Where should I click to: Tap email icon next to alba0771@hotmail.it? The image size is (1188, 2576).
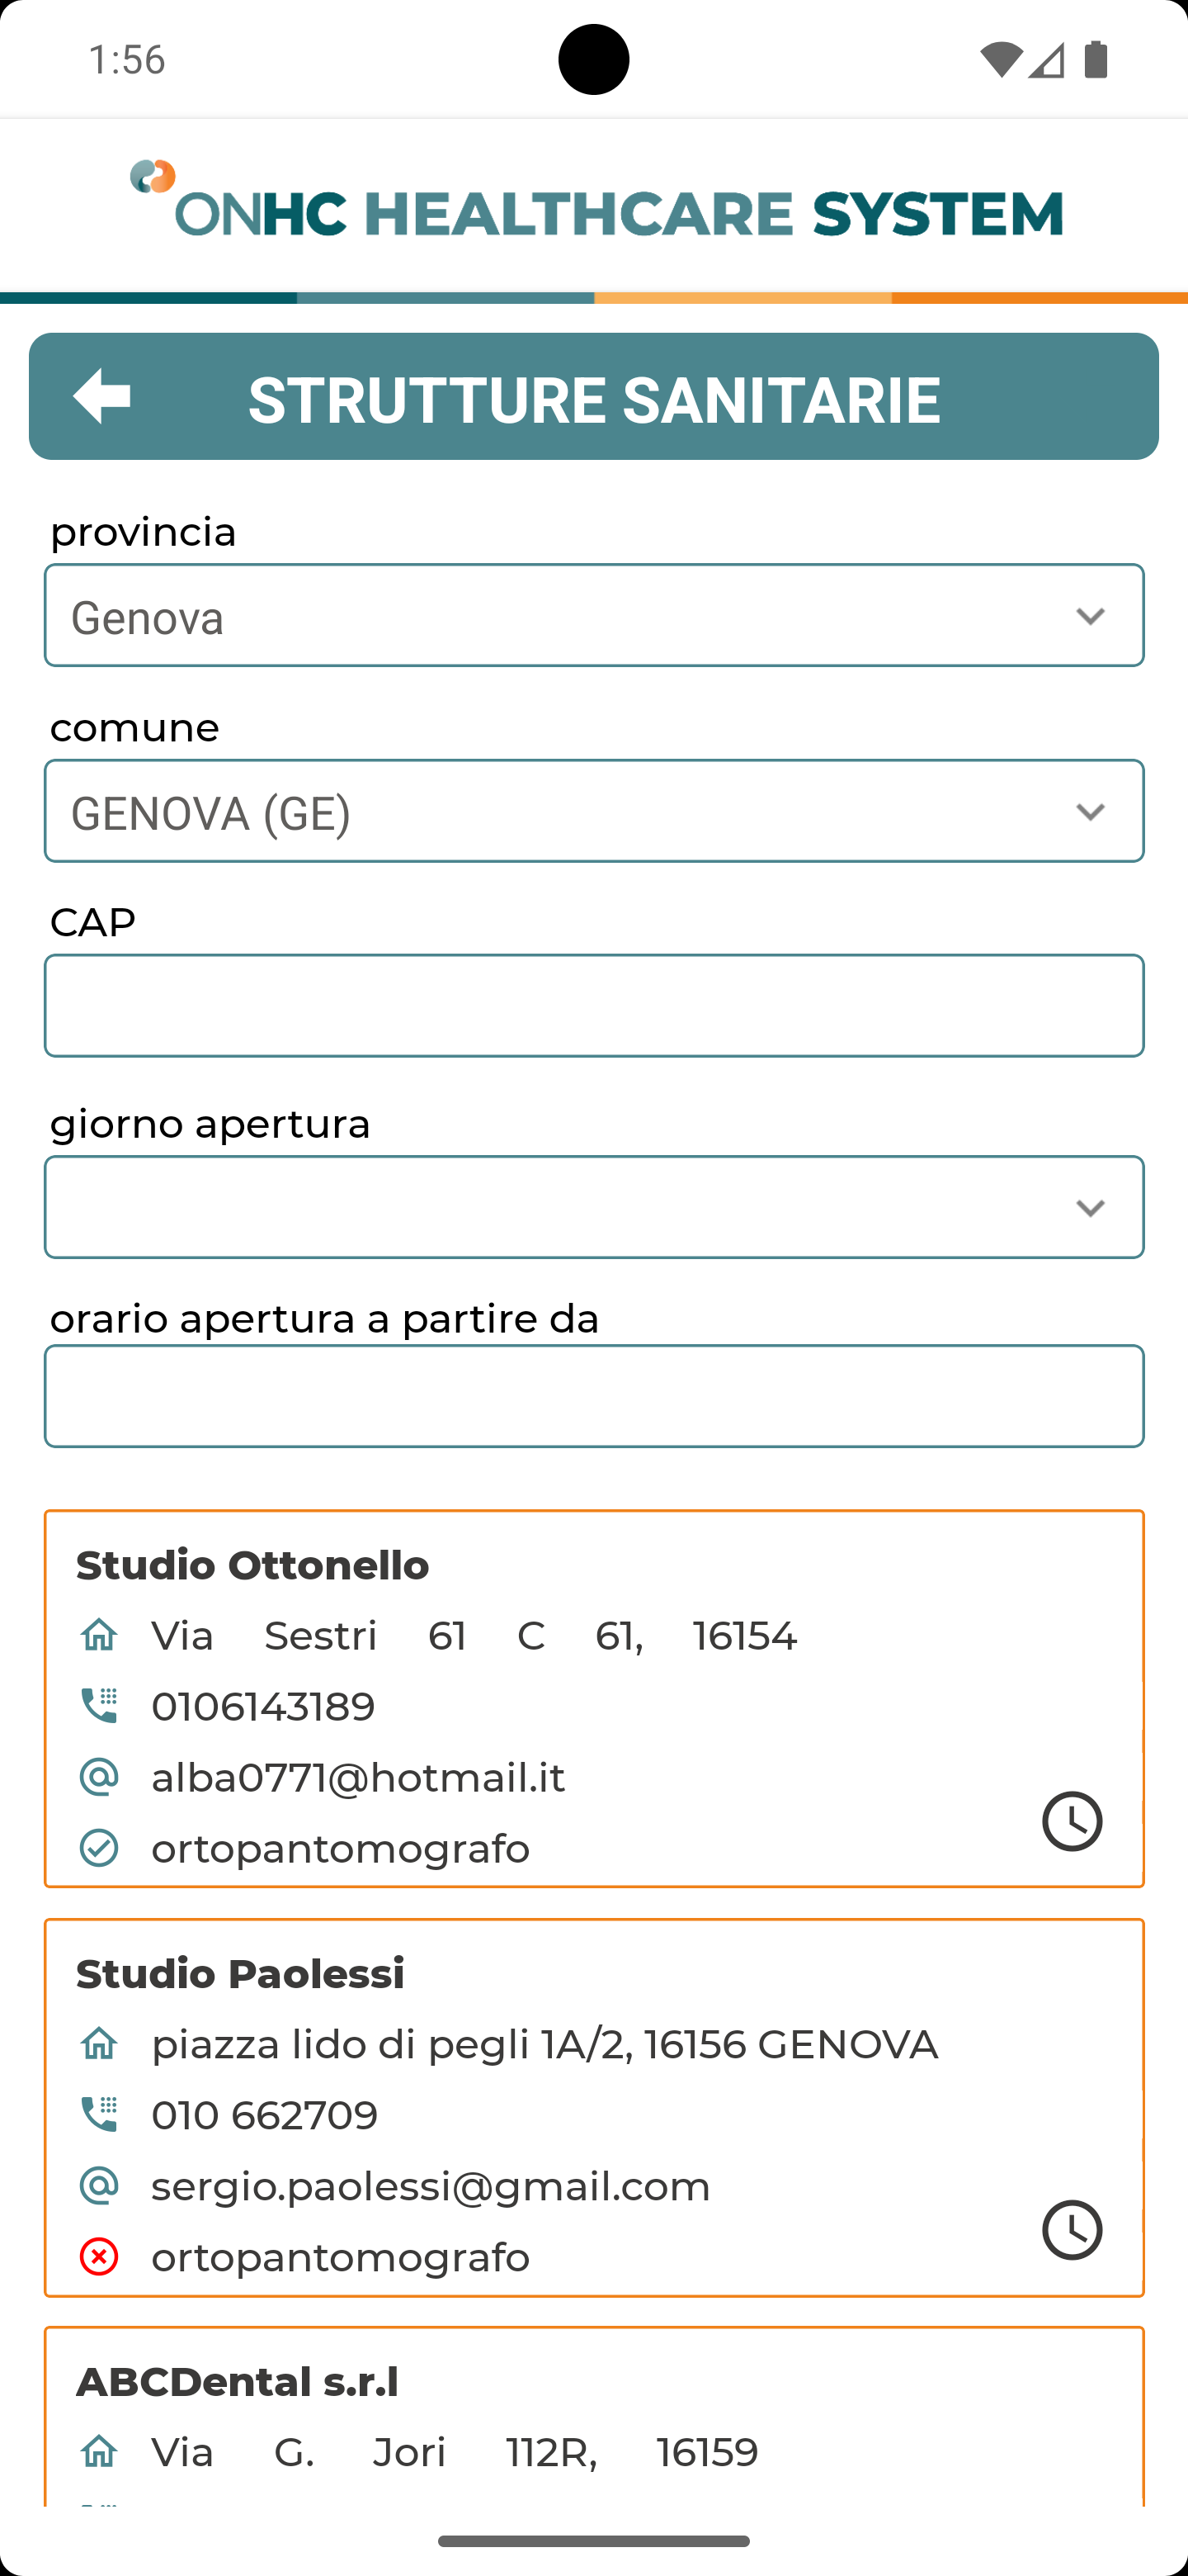tap(99, 1777)
